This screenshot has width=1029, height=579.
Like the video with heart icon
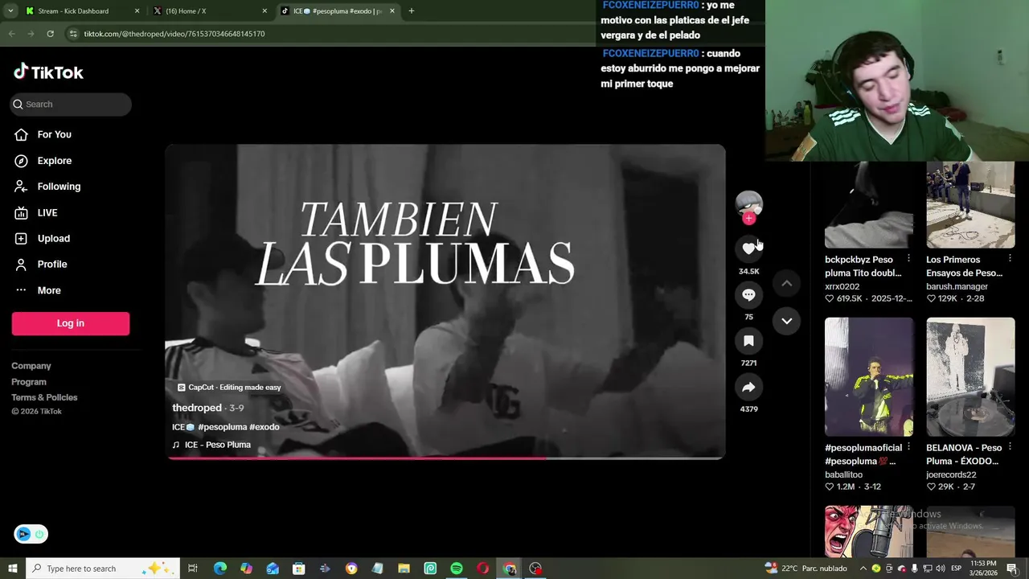(748, 248)
